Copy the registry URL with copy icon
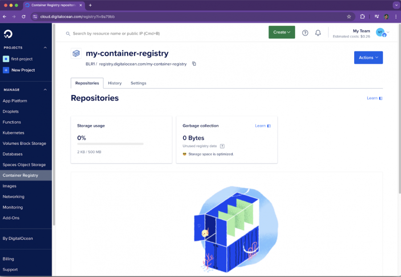 (x=194, y=64)
